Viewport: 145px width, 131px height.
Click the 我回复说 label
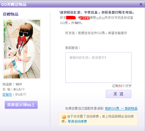pyautogui.click(x=73, y=48)
